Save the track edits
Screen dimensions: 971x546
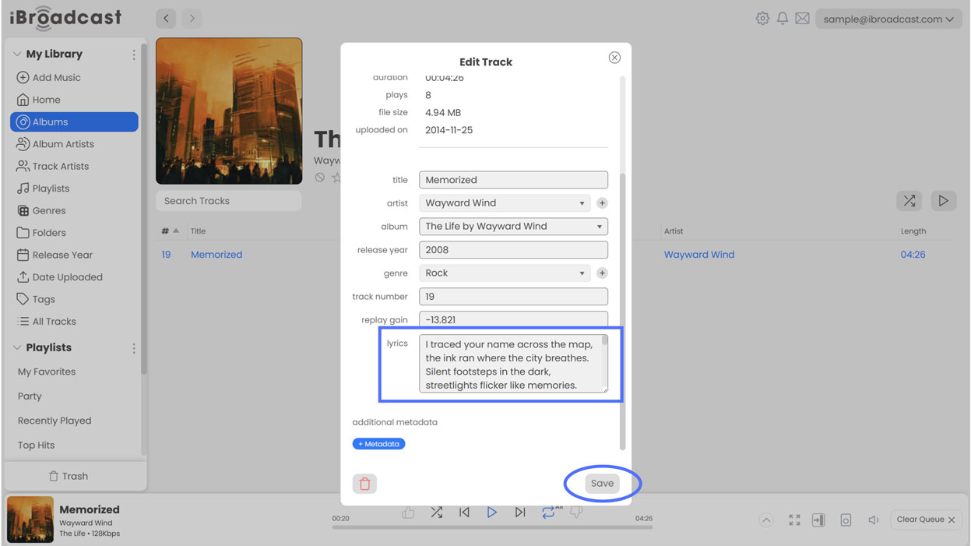coord(602,484)
